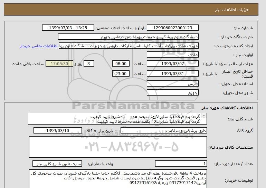Viewport: 266px width, 188px height.
Task: Click the شرح کلی نیاز label
Action: click(x=240, y=119)
